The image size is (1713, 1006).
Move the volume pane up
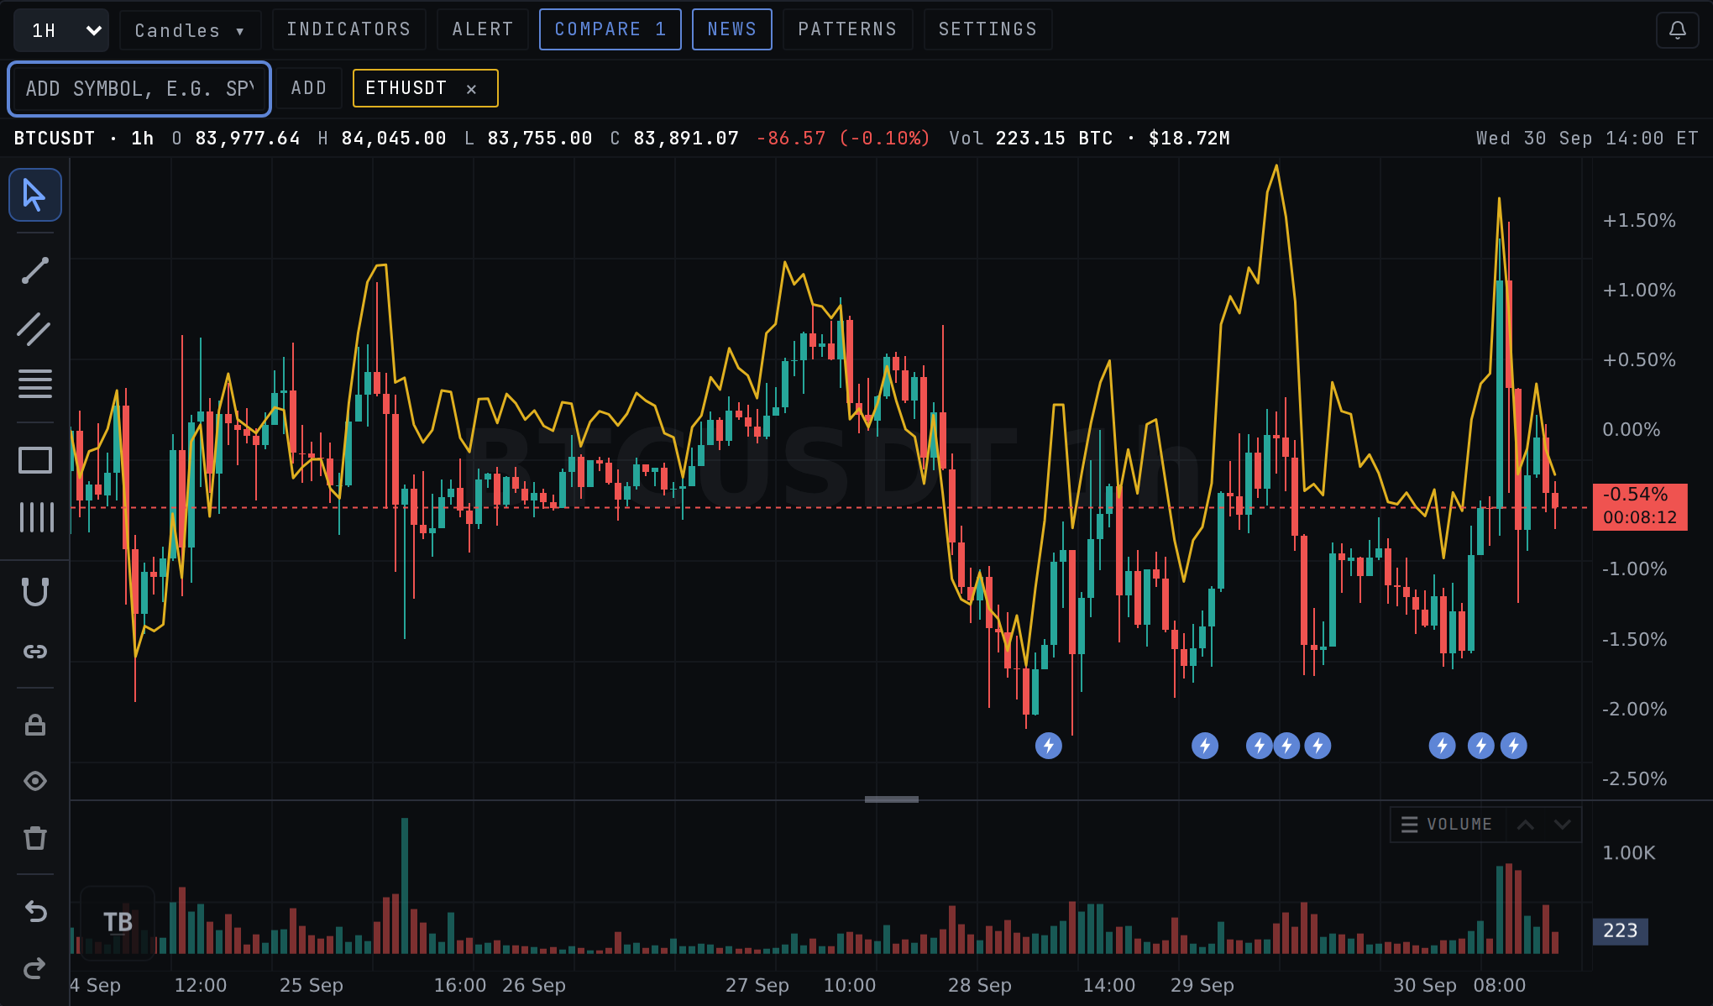[x=1526, y=825]
